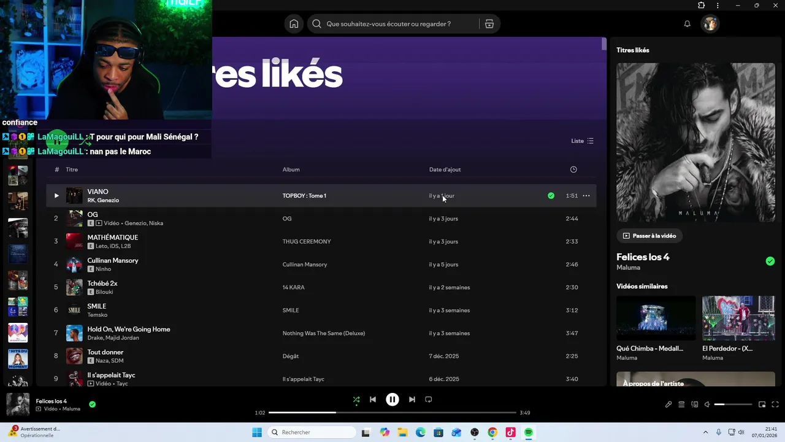
Task: Open the notifications bell
Action: pos(687,24)
